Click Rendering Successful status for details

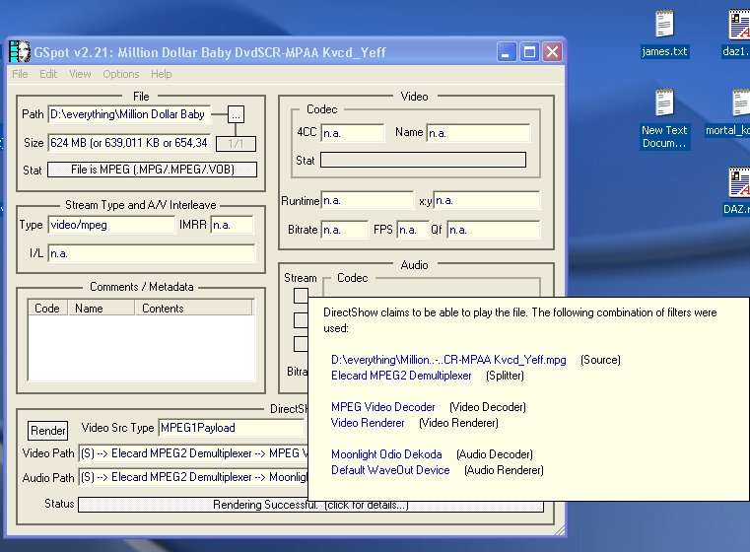[x=310, y=505]
